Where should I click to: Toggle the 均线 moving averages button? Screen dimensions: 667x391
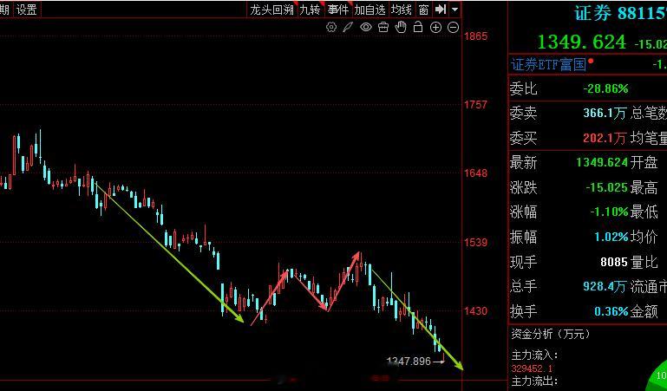point(401,10)
